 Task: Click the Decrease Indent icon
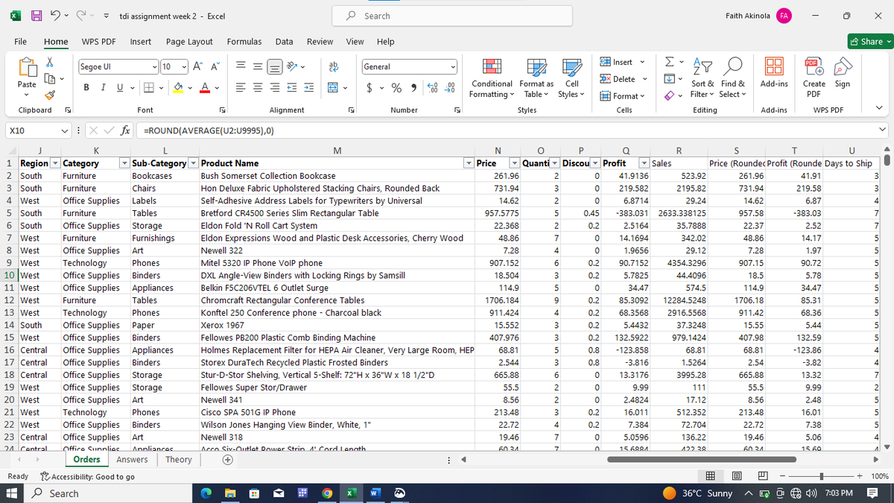[294, 89]
